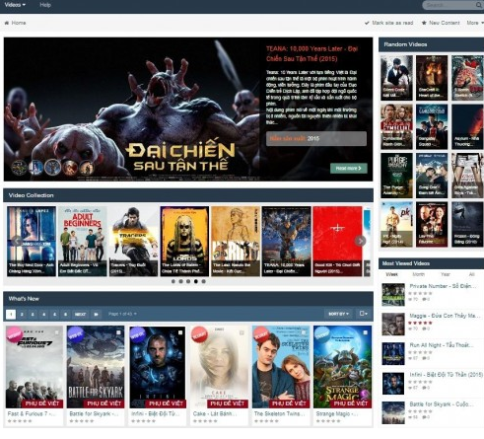Image resolution: width=484 pixels, height=439 pixels.
Task: Go to page 2 of What's New
Action: point(22,315)
